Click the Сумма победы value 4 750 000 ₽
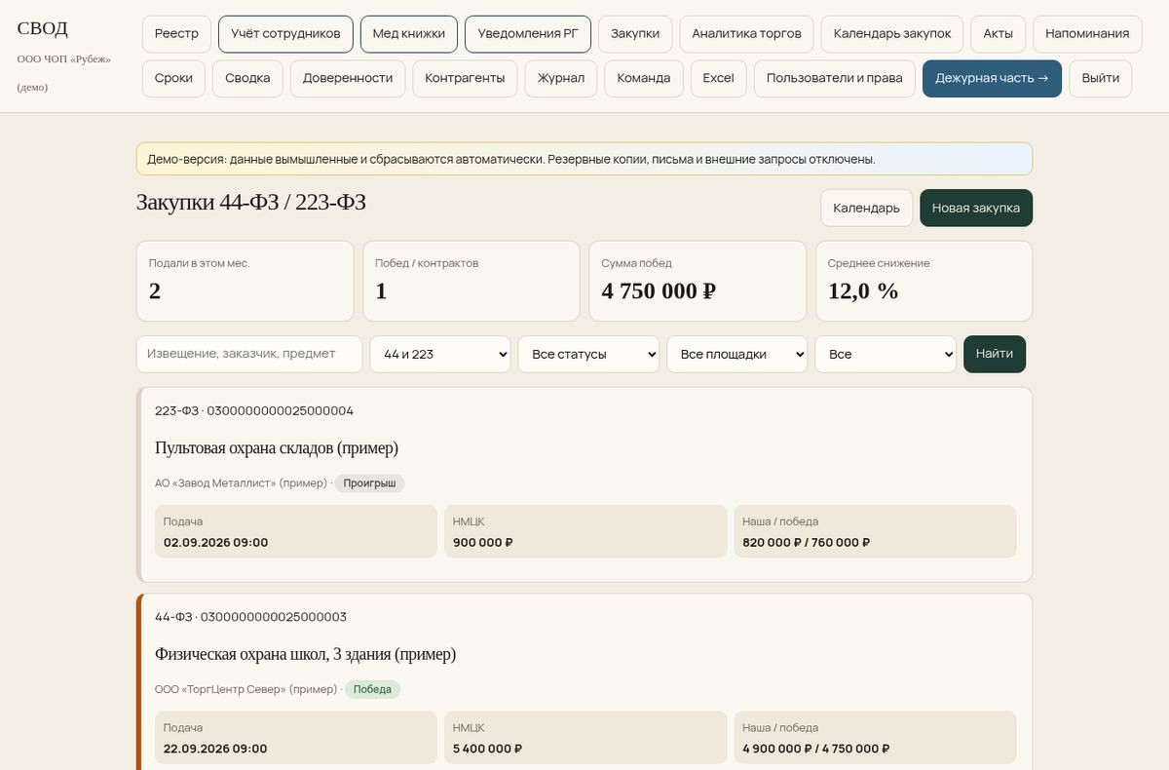Image resolution: width=1169 pixels, height=770 pixels. click(x=659, y=290)
